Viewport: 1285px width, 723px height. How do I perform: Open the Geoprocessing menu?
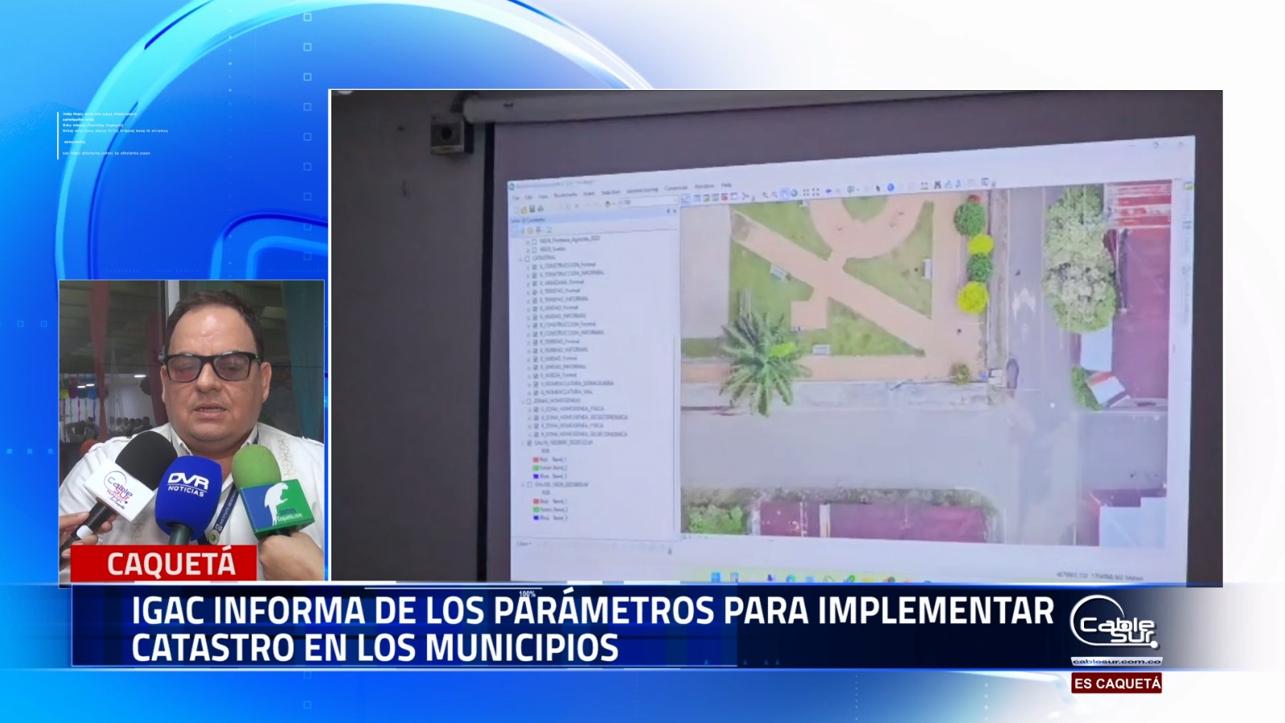(x=642, y=191)
